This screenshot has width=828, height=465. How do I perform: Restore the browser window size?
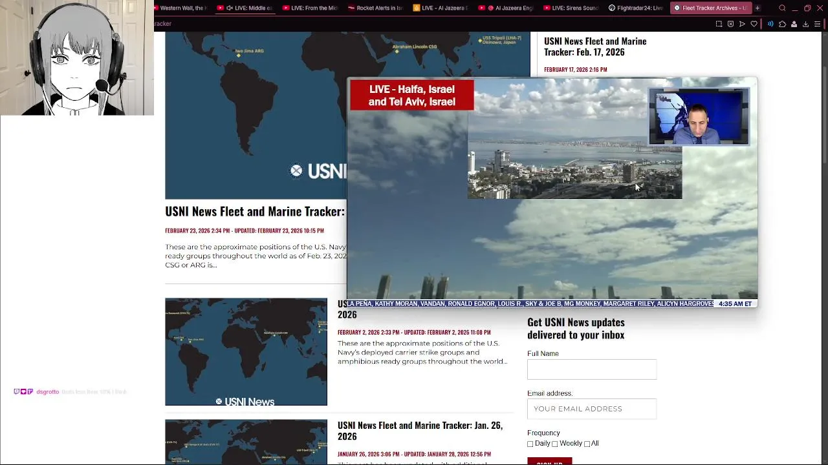pyautogui.click(x=807, y=8)
